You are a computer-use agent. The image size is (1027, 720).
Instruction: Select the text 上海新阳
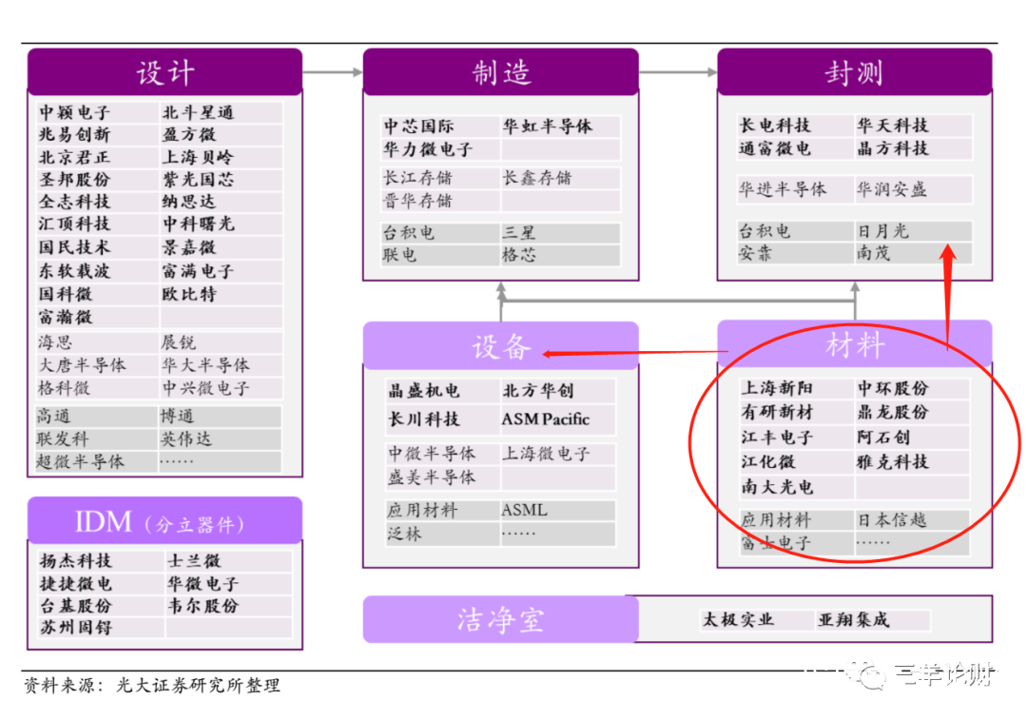tap(778, 388)
